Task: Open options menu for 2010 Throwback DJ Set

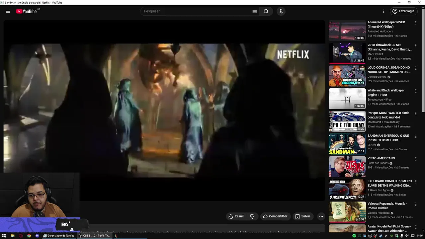Action: tap(416, 45)
